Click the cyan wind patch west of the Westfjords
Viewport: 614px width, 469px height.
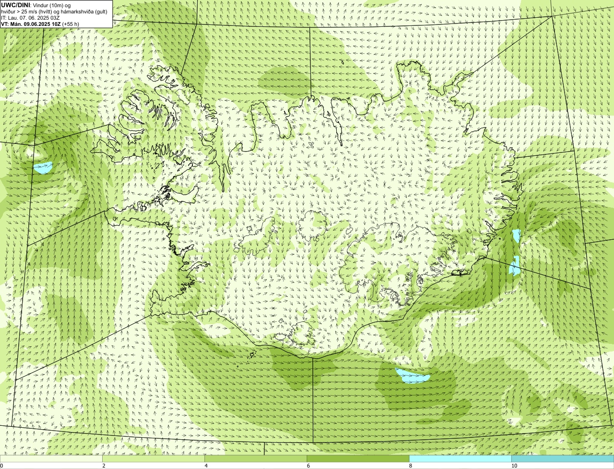pos(43,168)
